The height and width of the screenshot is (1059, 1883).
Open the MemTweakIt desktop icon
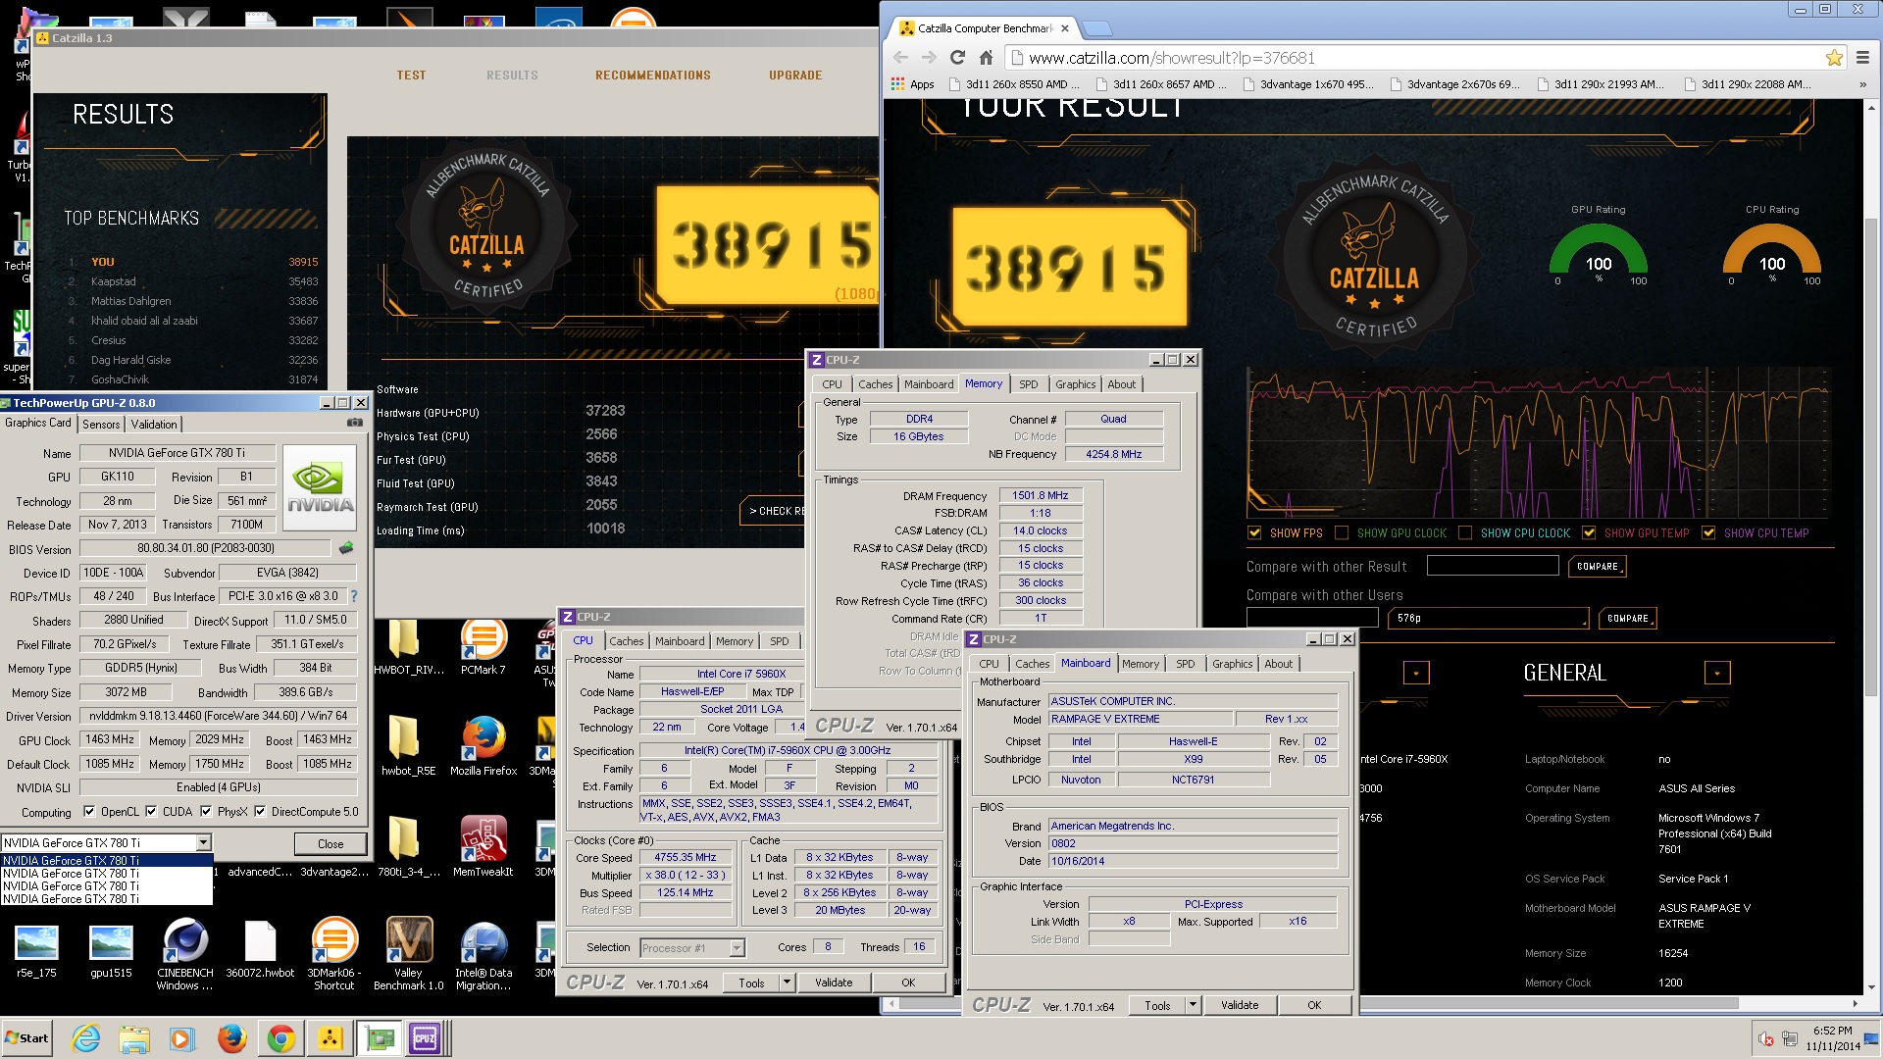click(x=483, y=846)
